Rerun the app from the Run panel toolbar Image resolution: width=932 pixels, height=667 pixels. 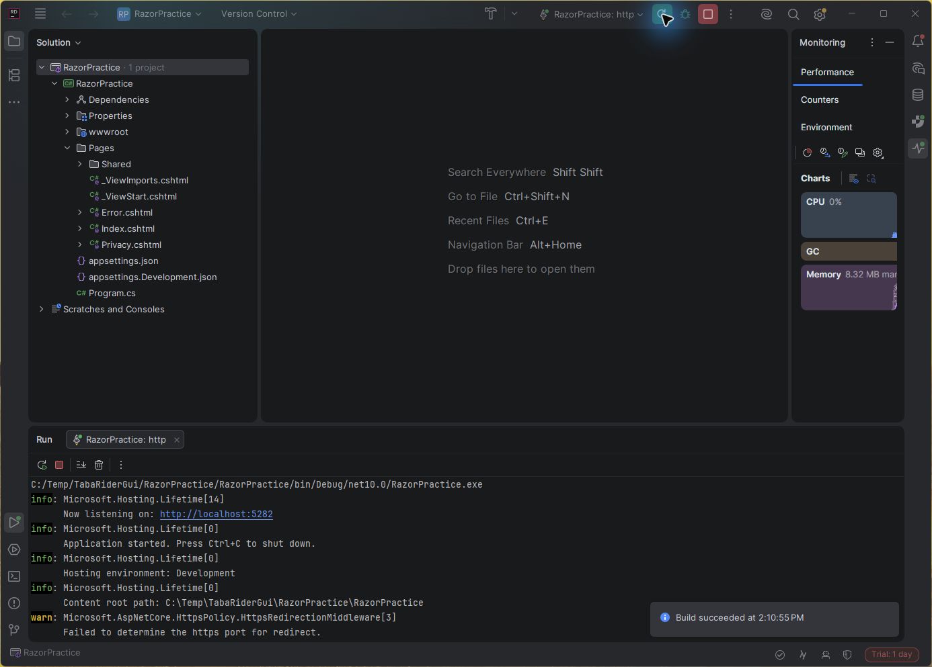point(42,465)
